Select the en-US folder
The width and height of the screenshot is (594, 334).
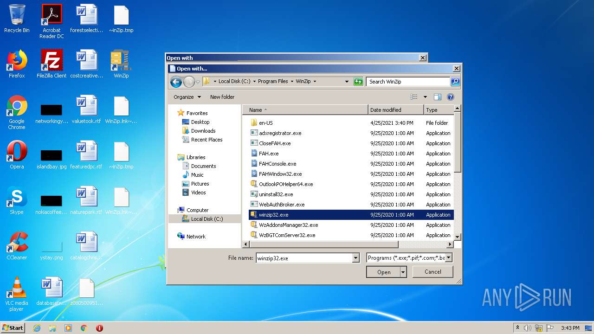click(x=265, y=123)
